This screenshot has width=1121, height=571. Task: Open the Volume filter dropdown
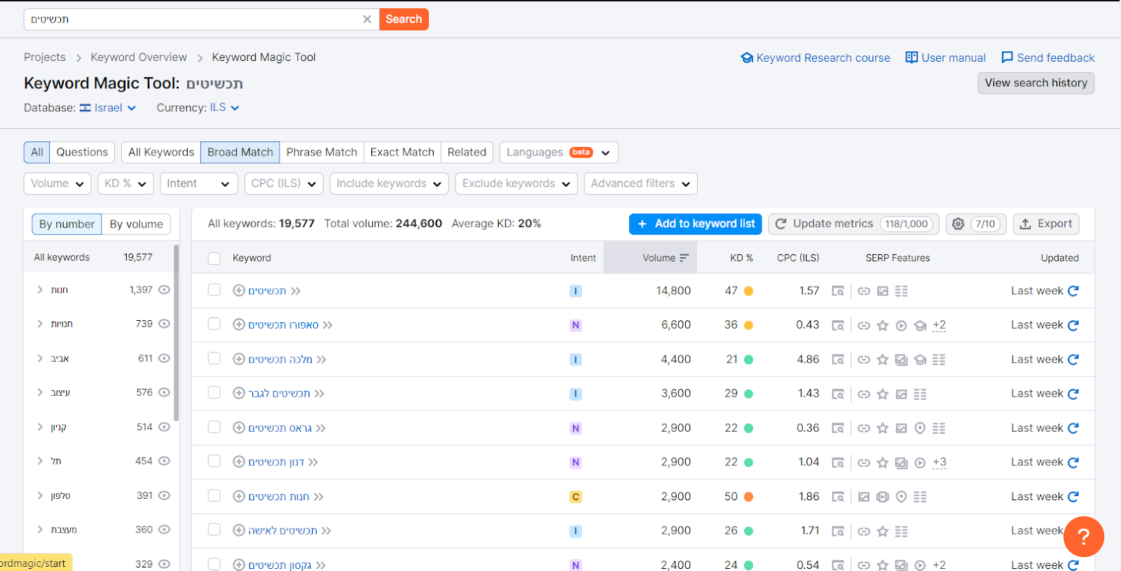click(x=57, y=184)
